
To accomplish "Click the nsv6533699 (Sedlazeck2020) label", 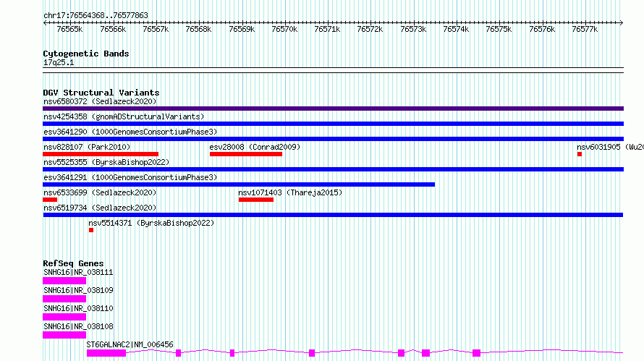I will (100, 192).
